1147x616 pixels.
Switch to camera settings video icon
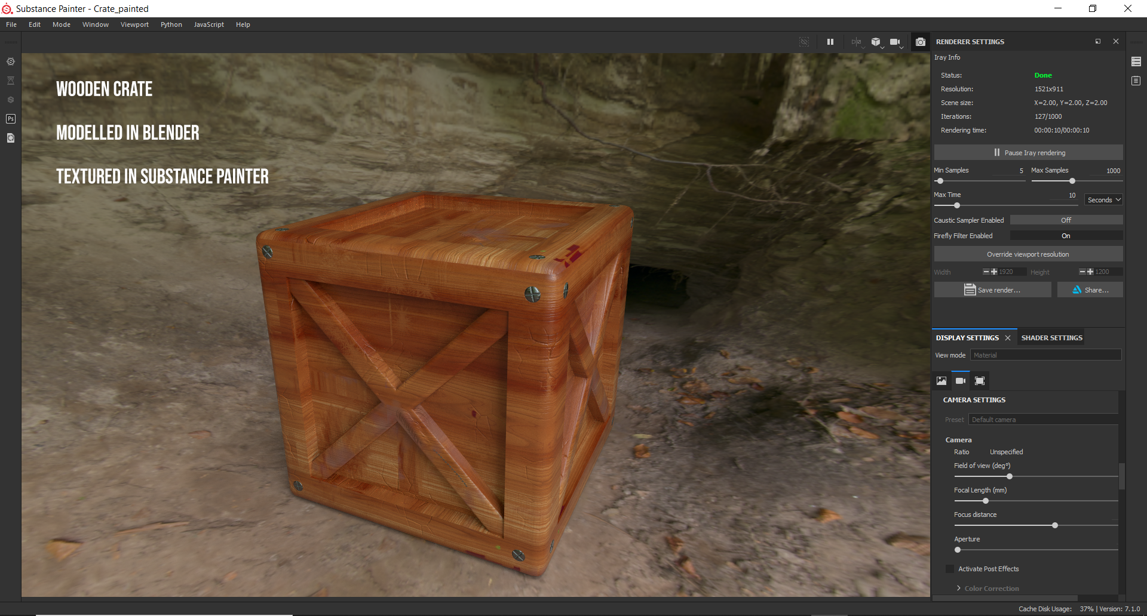961,381
